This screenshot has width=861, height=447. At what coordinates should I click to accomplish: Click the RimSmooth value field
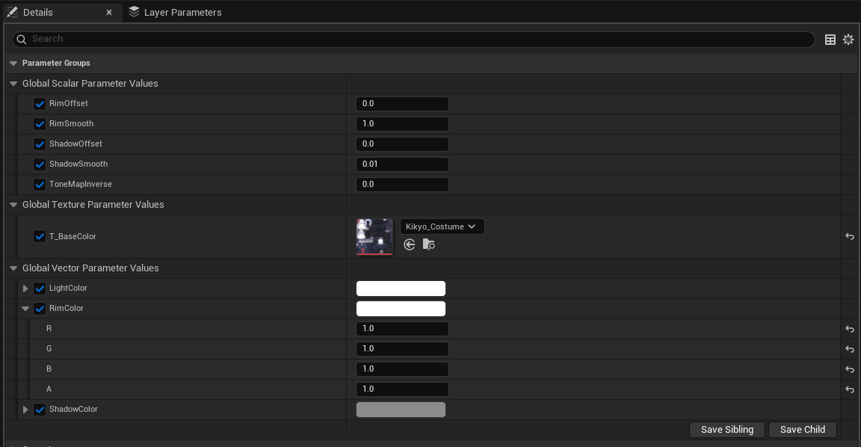pyautogui.click(x=403, y=124)
